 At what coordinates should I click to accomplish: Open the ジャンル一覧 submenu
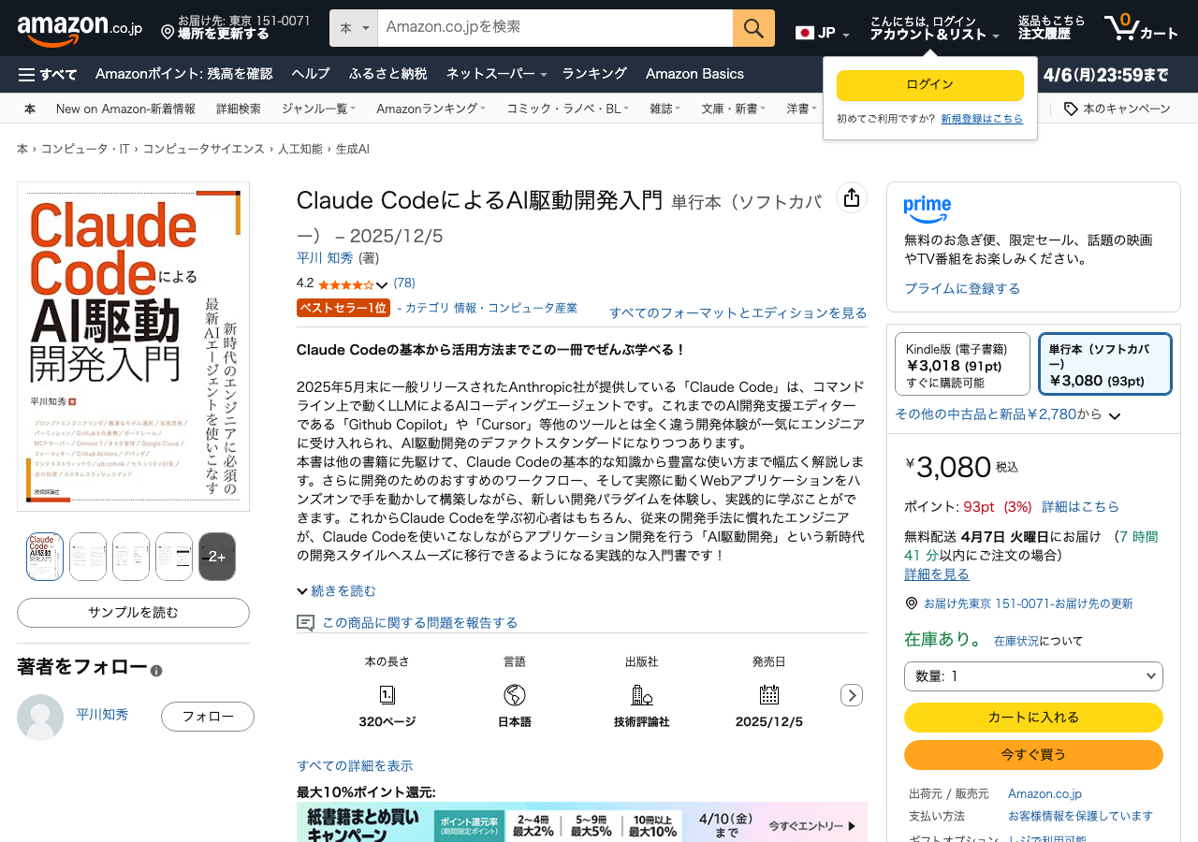click(x=318, y=109)
